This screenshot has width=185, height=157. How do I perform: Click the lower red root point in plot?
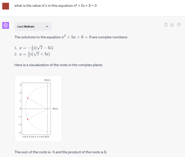(28, 119)
